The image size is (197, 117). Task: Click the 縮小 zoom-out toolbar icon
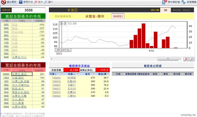coord(46,2)
